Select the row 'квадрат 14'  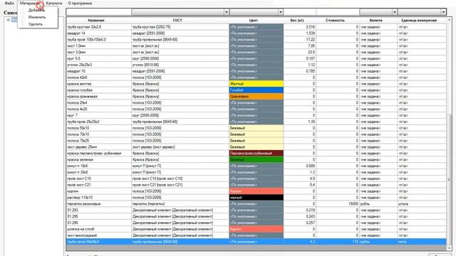click(x=256, y=33)
